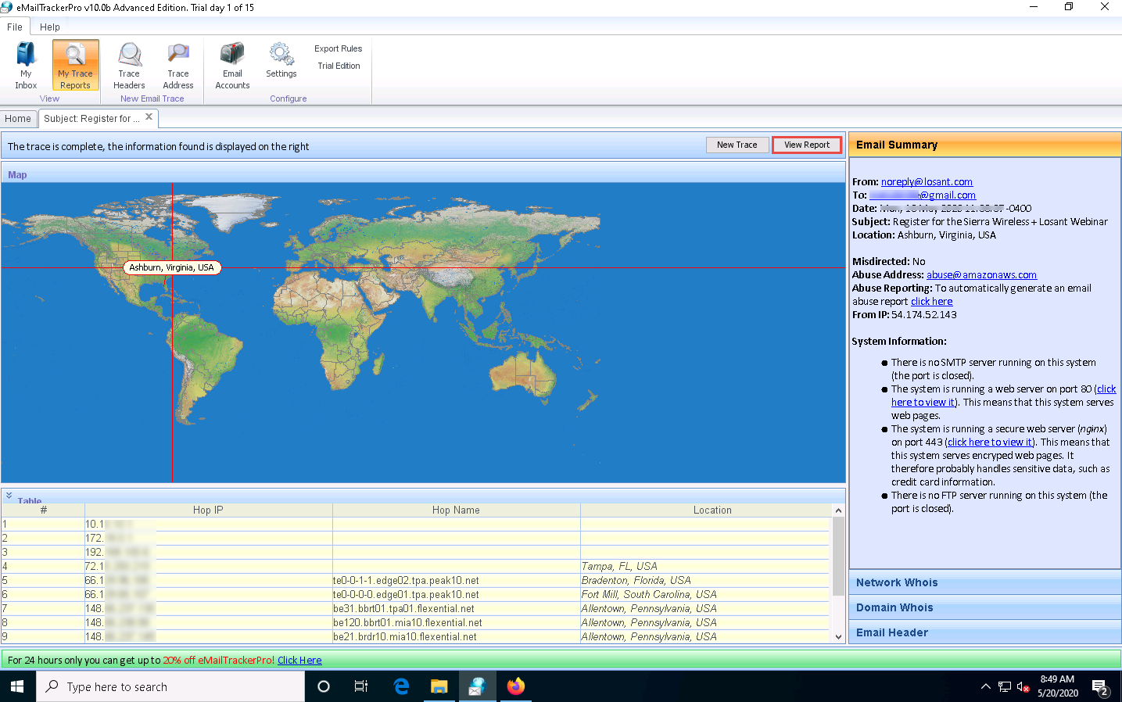Image resolution: width=1122 pixels, height=702 pixels.
Task: Open volume tray icon
Action: [x=1023, y=687]
